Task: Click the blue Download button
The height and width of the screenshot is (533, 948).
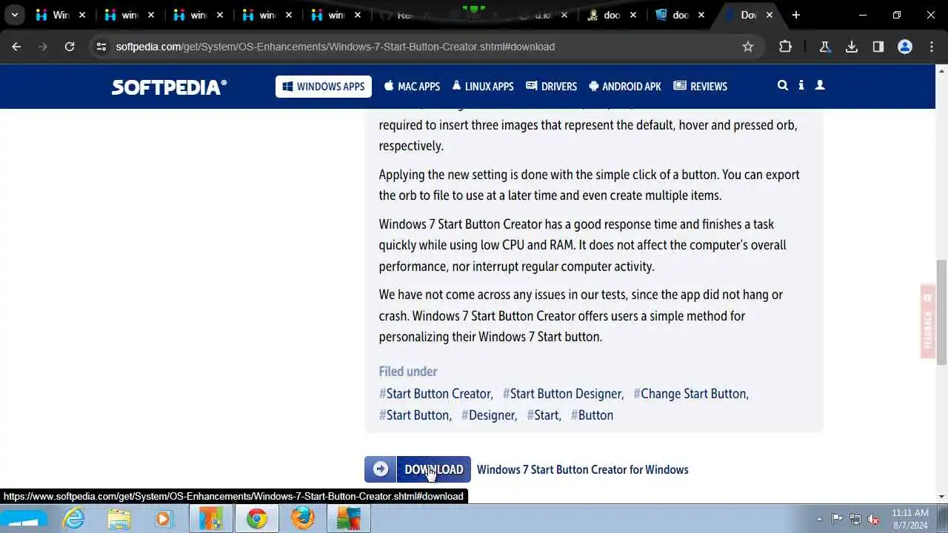Action: [x=418, y=469]
